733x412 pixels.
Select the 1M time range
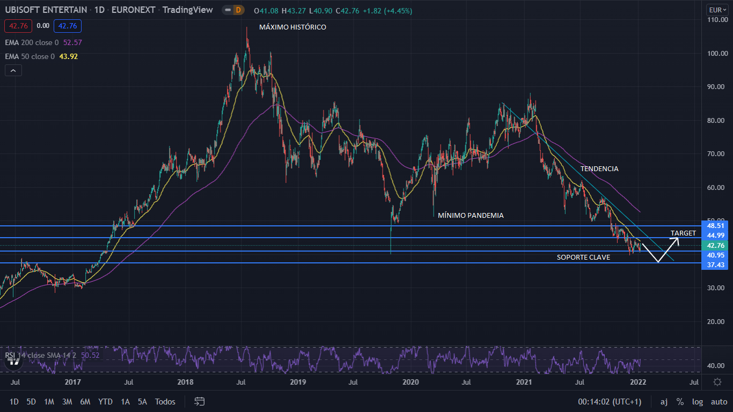pyautogui.click(x=49, y=401)
